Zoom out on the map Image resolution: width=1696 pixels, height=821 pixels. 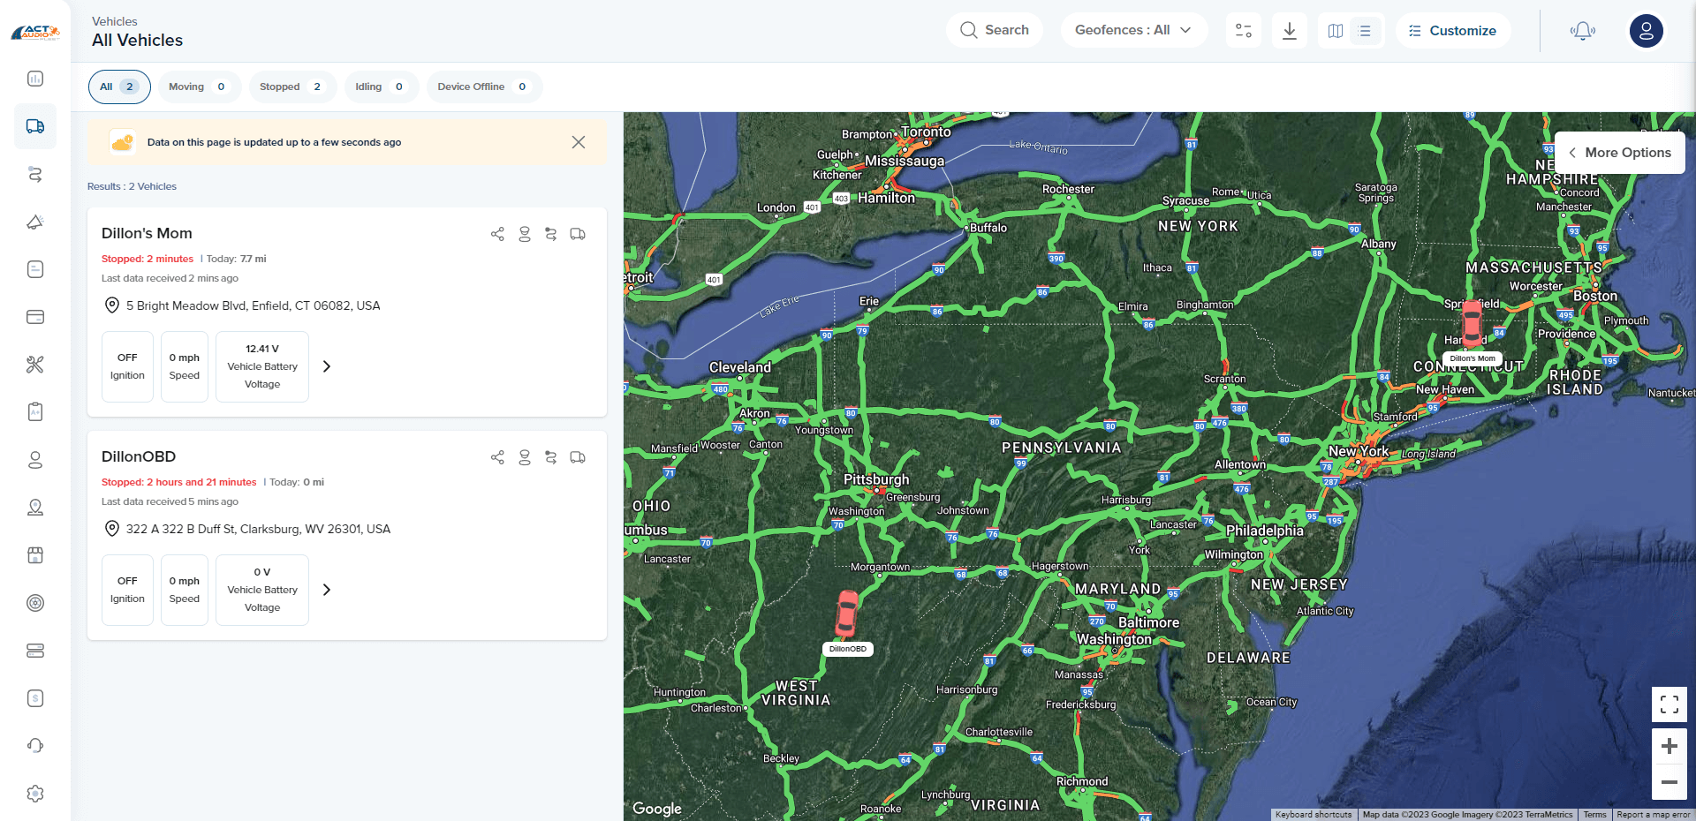coord(1669,782)
